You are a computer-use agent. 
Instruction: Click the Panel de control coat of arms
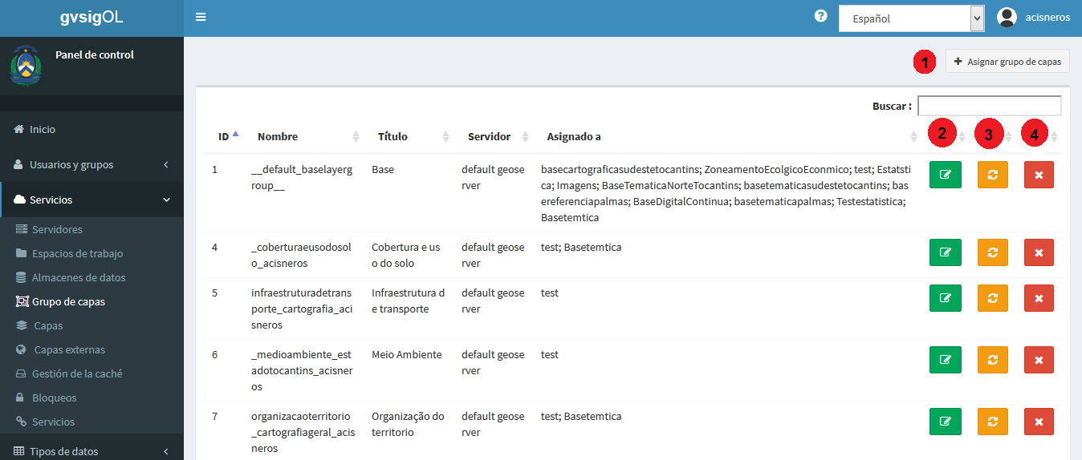click(26, 66)
